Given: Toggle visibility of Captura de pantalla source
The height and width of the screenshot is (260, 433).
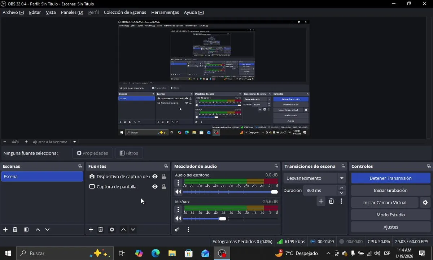Looking at the screenshot, I should [155, 187].
